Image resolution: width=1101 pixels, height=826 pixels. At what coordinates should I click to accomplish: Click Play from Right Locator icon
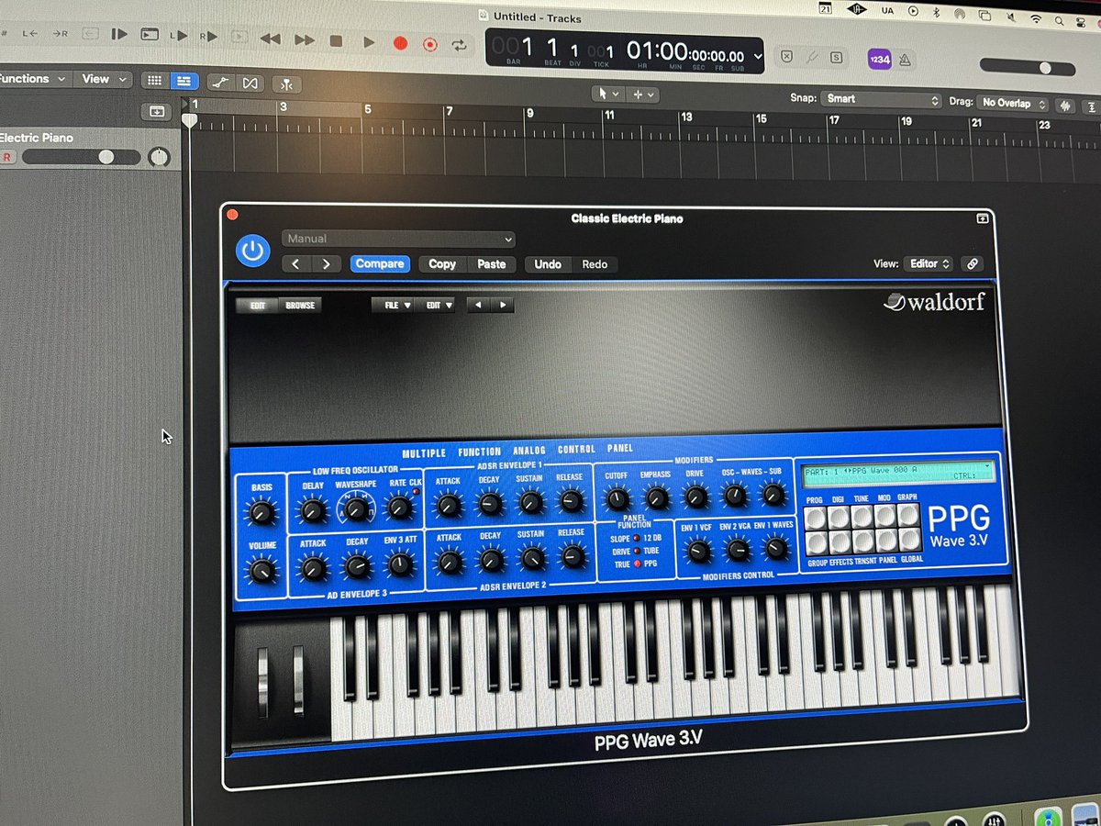[x=208, y=36]
